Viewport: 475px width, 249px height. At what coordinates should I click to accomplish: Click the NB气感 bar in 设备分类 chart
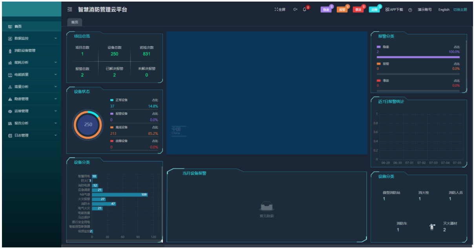coord(119,194)
